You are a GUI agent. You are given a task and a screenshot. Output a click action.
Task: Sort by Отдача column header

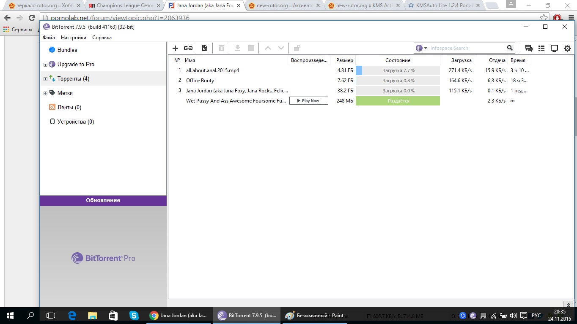click(491, 60)
